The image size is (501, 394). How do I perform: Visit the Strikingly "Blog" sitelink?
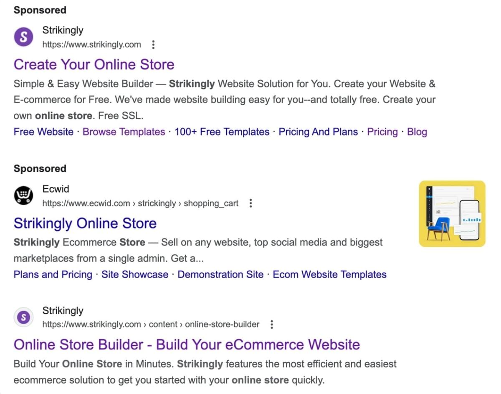coord(417,132)
